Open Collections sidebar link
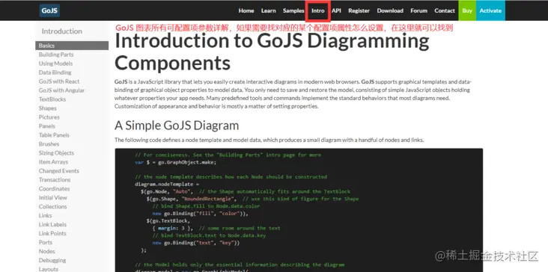This screenshot has width=548, height=272. [x=52, y=206]
